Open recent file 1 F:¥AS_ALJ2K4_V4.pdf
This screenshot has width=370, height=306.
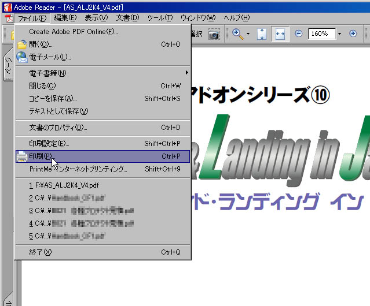[x=102, y=185]
